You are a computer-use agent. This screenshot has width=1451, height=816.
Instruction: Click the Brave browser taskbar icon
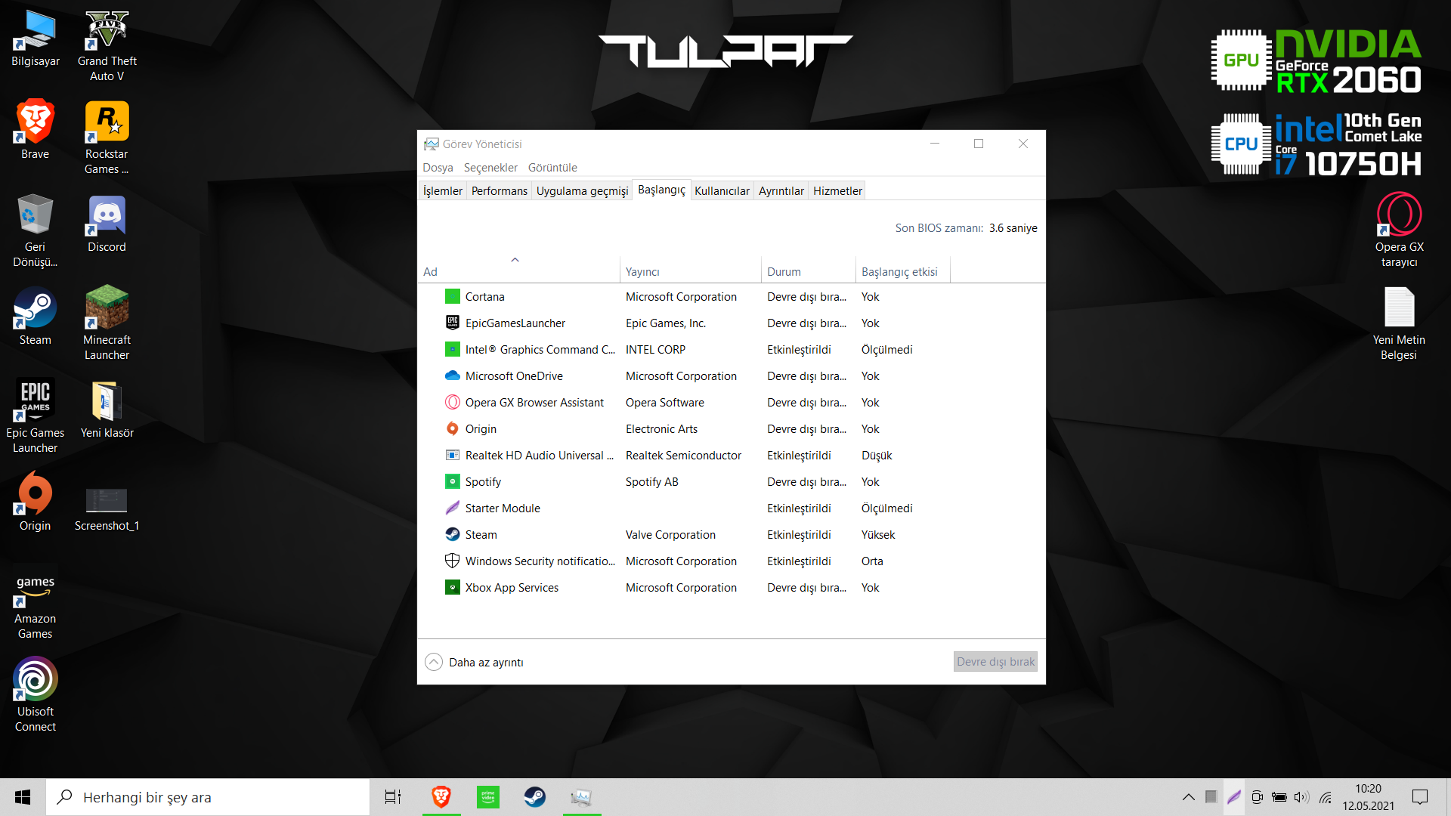coord(441,796)
